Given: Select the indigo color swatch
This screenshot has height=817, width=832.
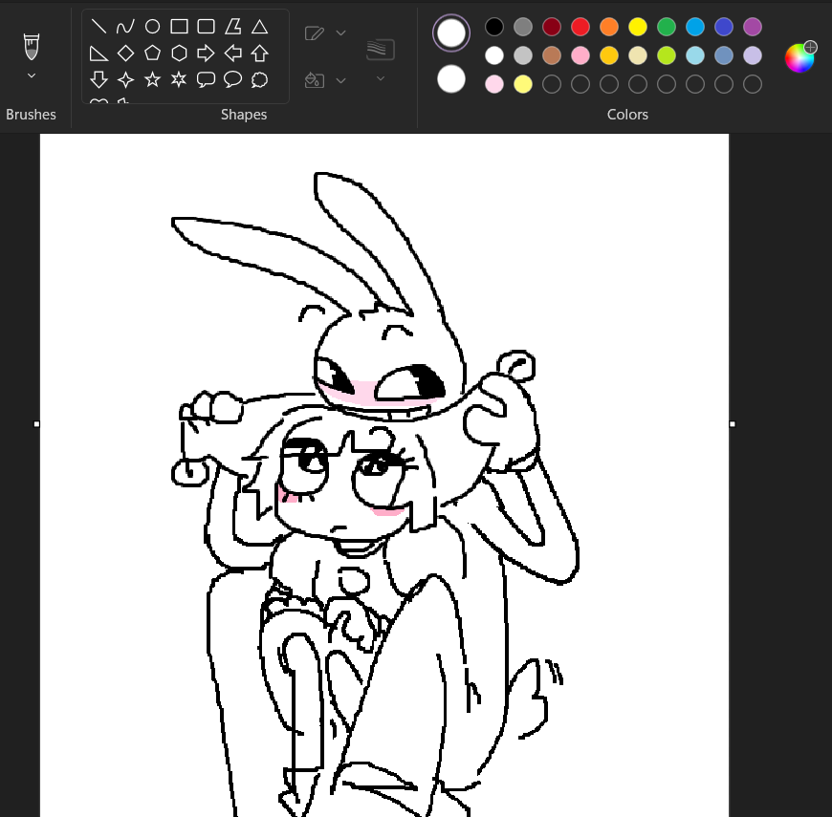Looking at the screenshot, I should pyautogui.click(x=724, y=27).
